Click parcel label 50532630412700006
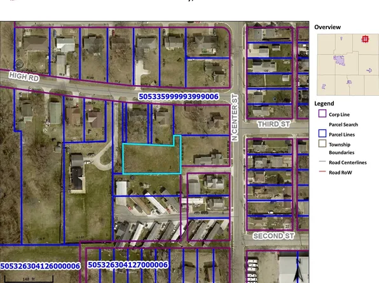 click(x=128, y=265)
